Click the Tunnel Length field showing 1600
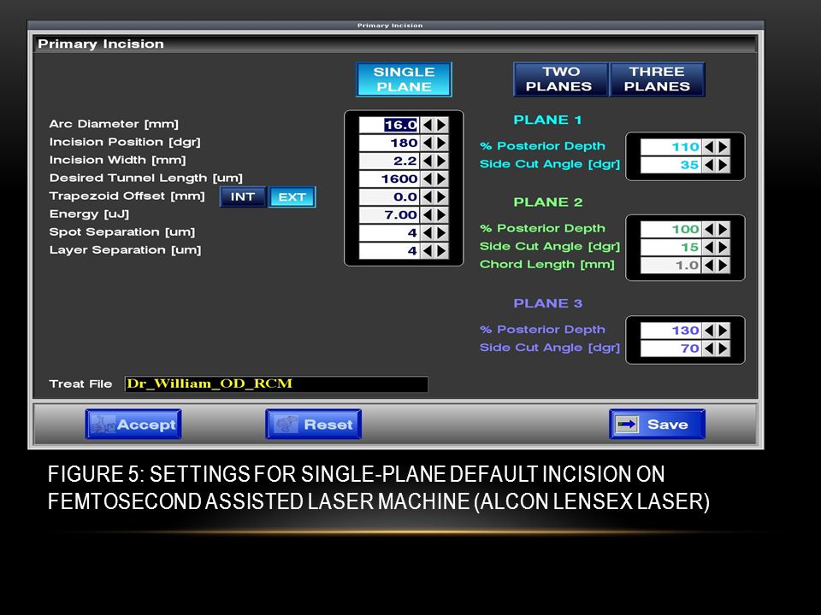This screenshot has height=615, width=821. pos(390,179)
